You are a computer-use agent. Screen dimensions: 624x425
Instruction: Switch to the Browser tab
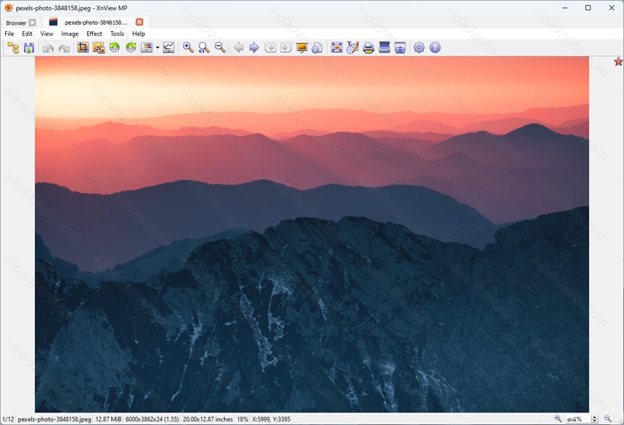16,22
